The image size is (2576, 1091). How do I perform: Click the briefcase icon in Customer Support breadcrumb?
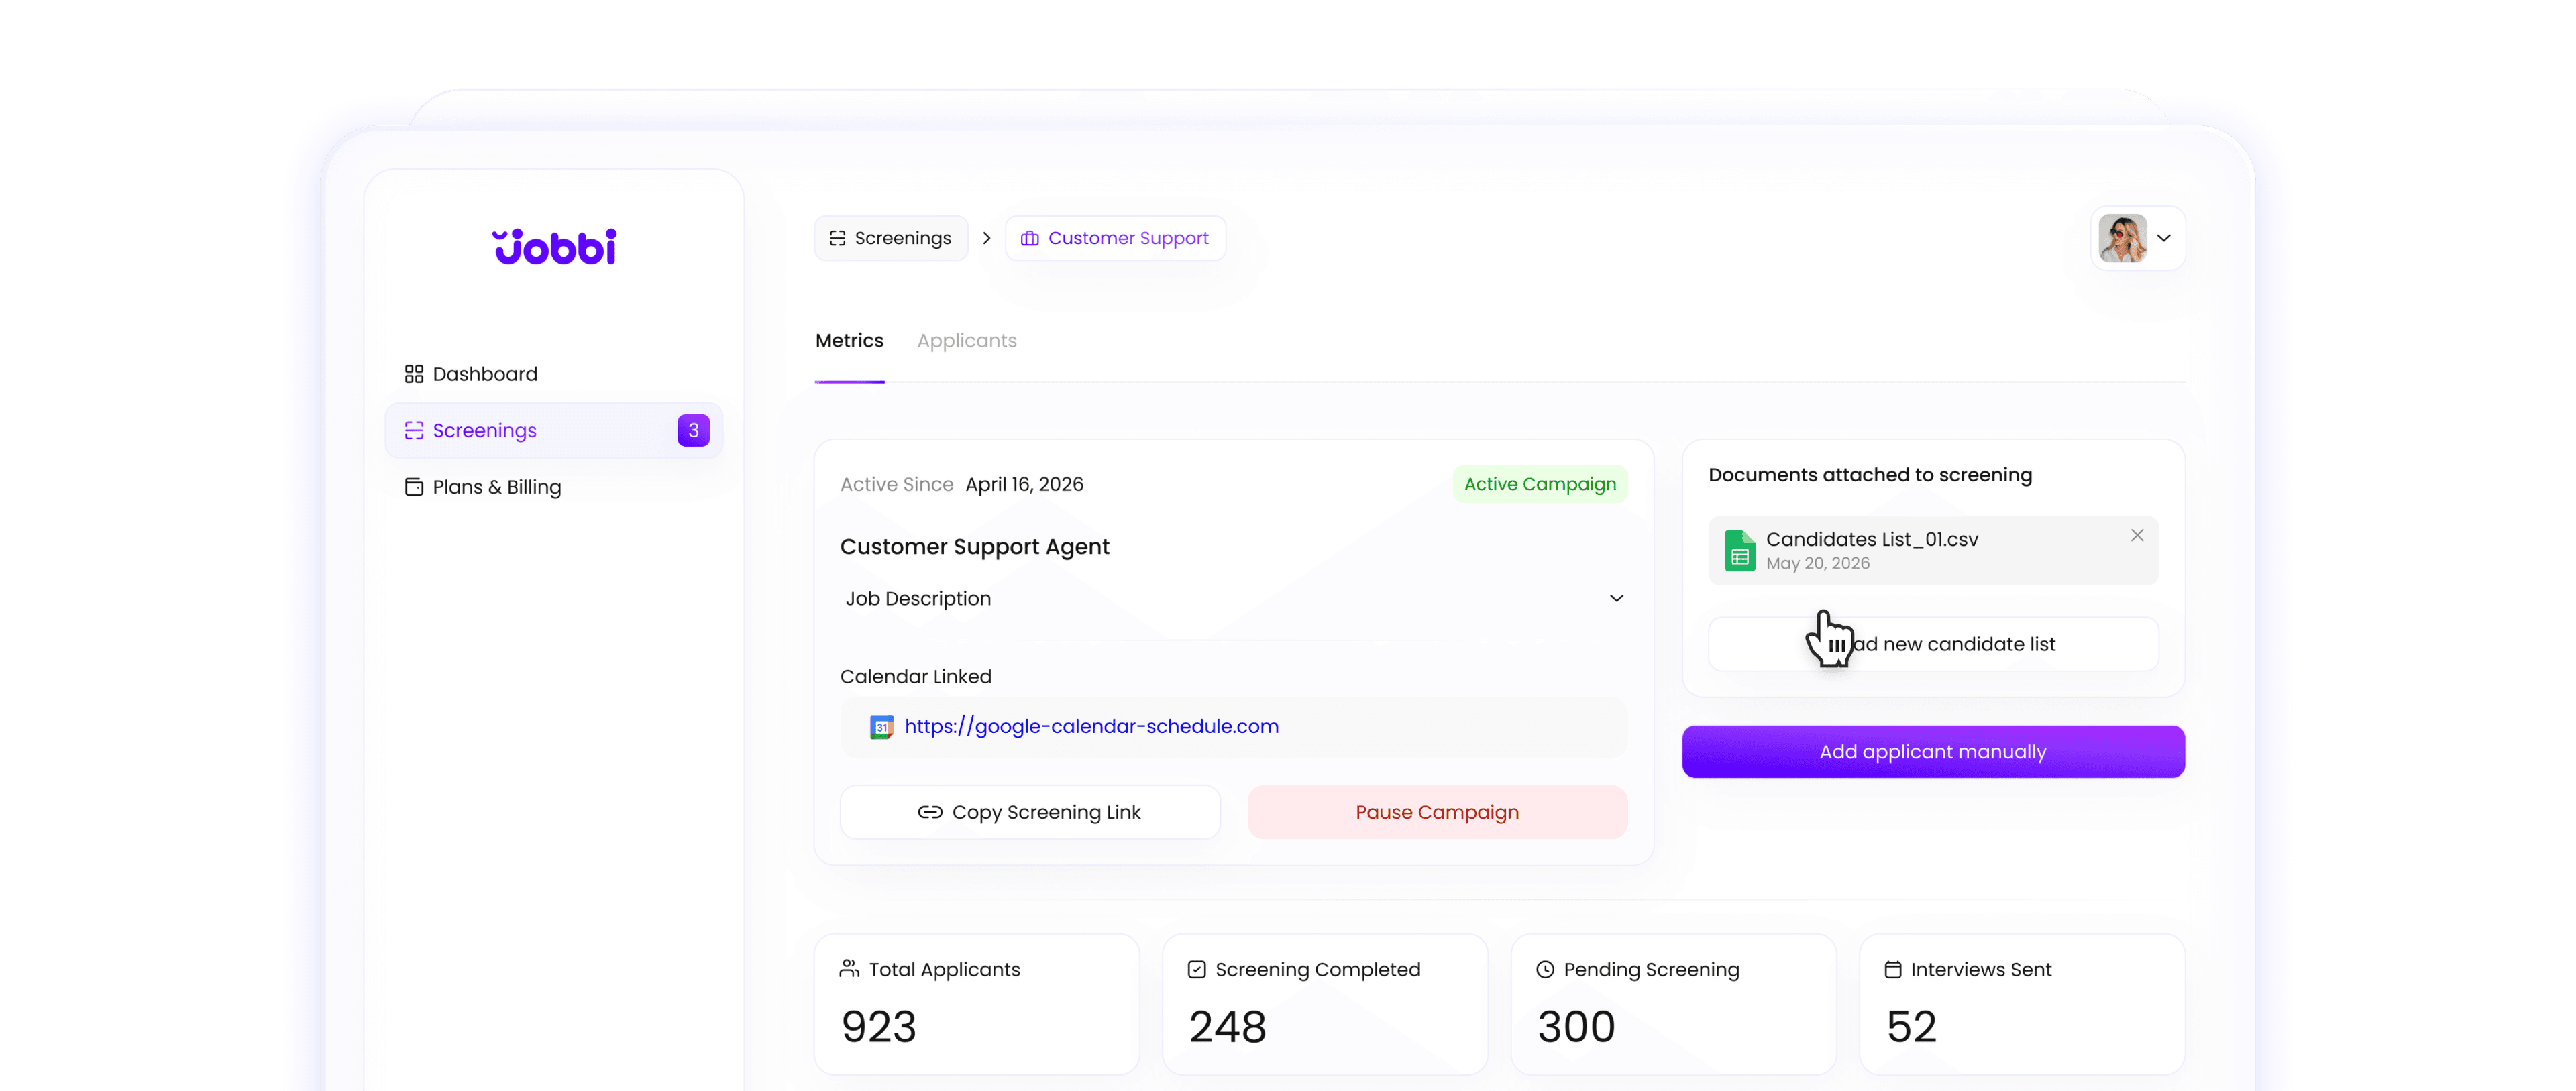(x=1029, y=238)
